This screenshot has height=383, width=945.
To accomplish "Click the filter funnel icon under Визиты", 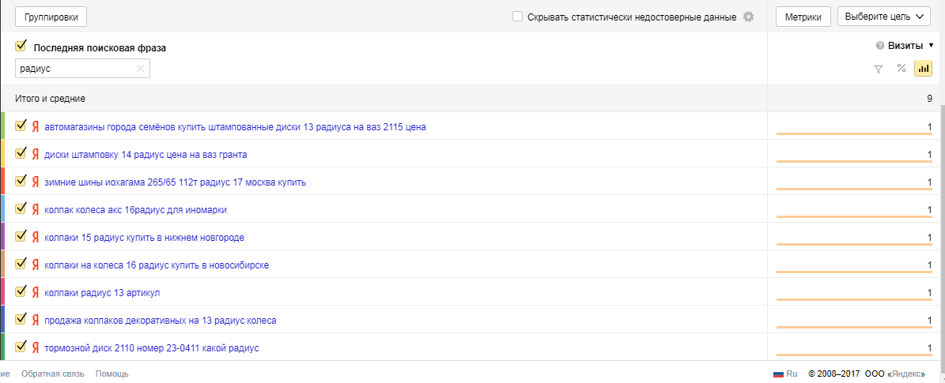I will point(878,69).
